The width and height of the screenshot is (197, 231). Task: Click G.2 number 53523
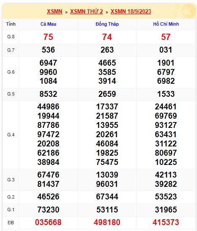point(166,196)
